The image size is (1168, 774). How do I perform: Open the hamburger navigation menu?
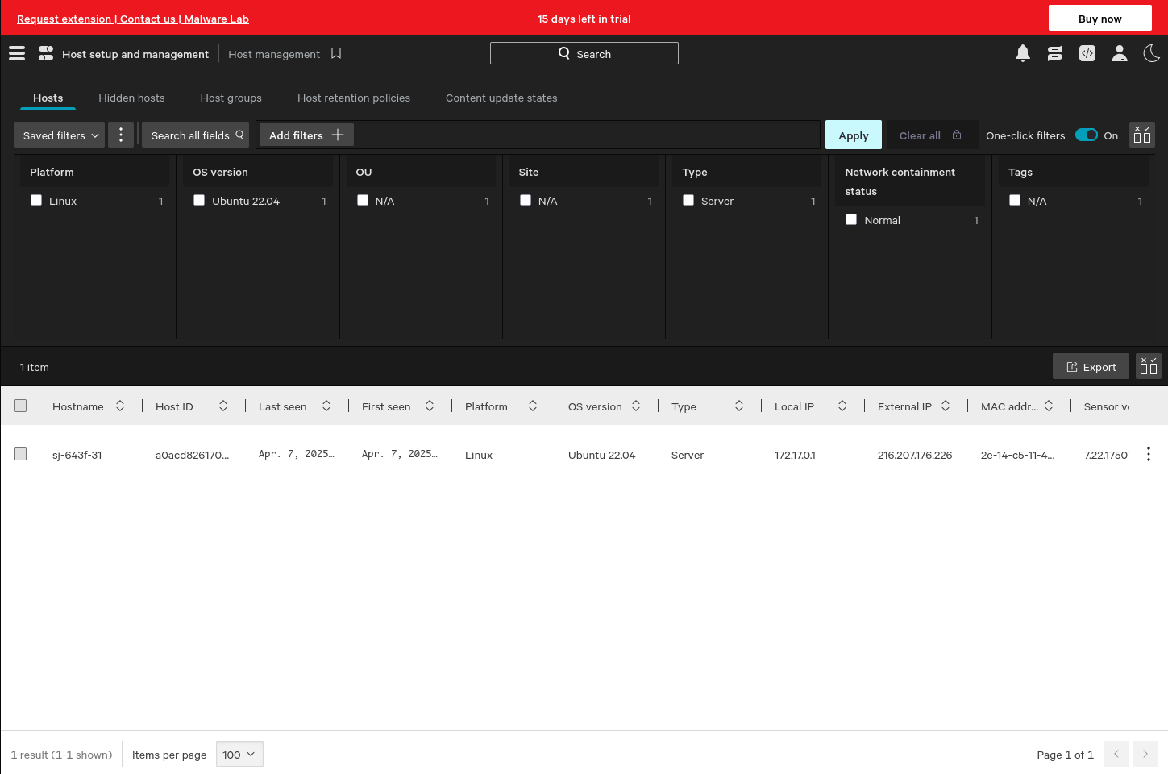(17, 53)
